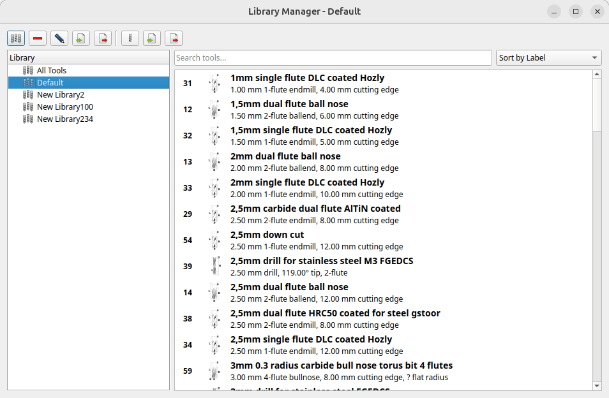Click the pencil Rename Library icon
The image size is (609, 398).
tap(59, 38)
